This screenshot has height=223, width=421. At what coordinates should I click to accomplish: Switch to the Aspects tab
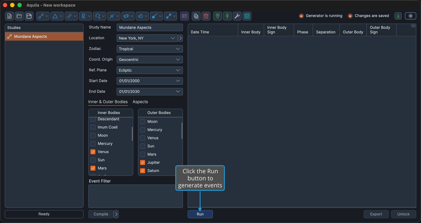(140, 102)
